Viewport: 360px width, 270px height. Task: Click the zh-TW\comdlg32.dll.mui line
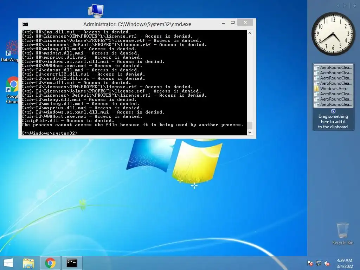[x=83, y=78]
